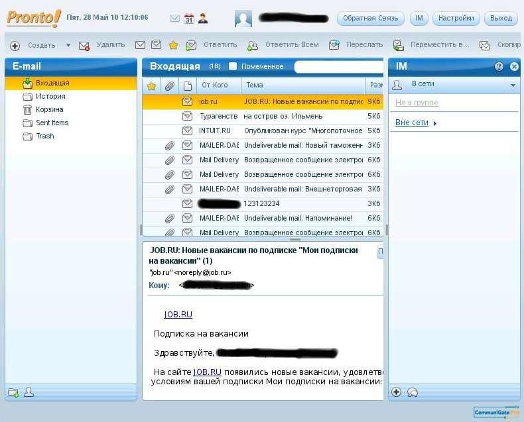Click Выход to log out

point(501,18)
